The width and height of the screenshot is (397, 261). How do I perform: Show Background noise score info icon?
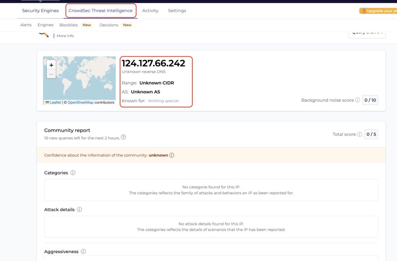[357, 100]
